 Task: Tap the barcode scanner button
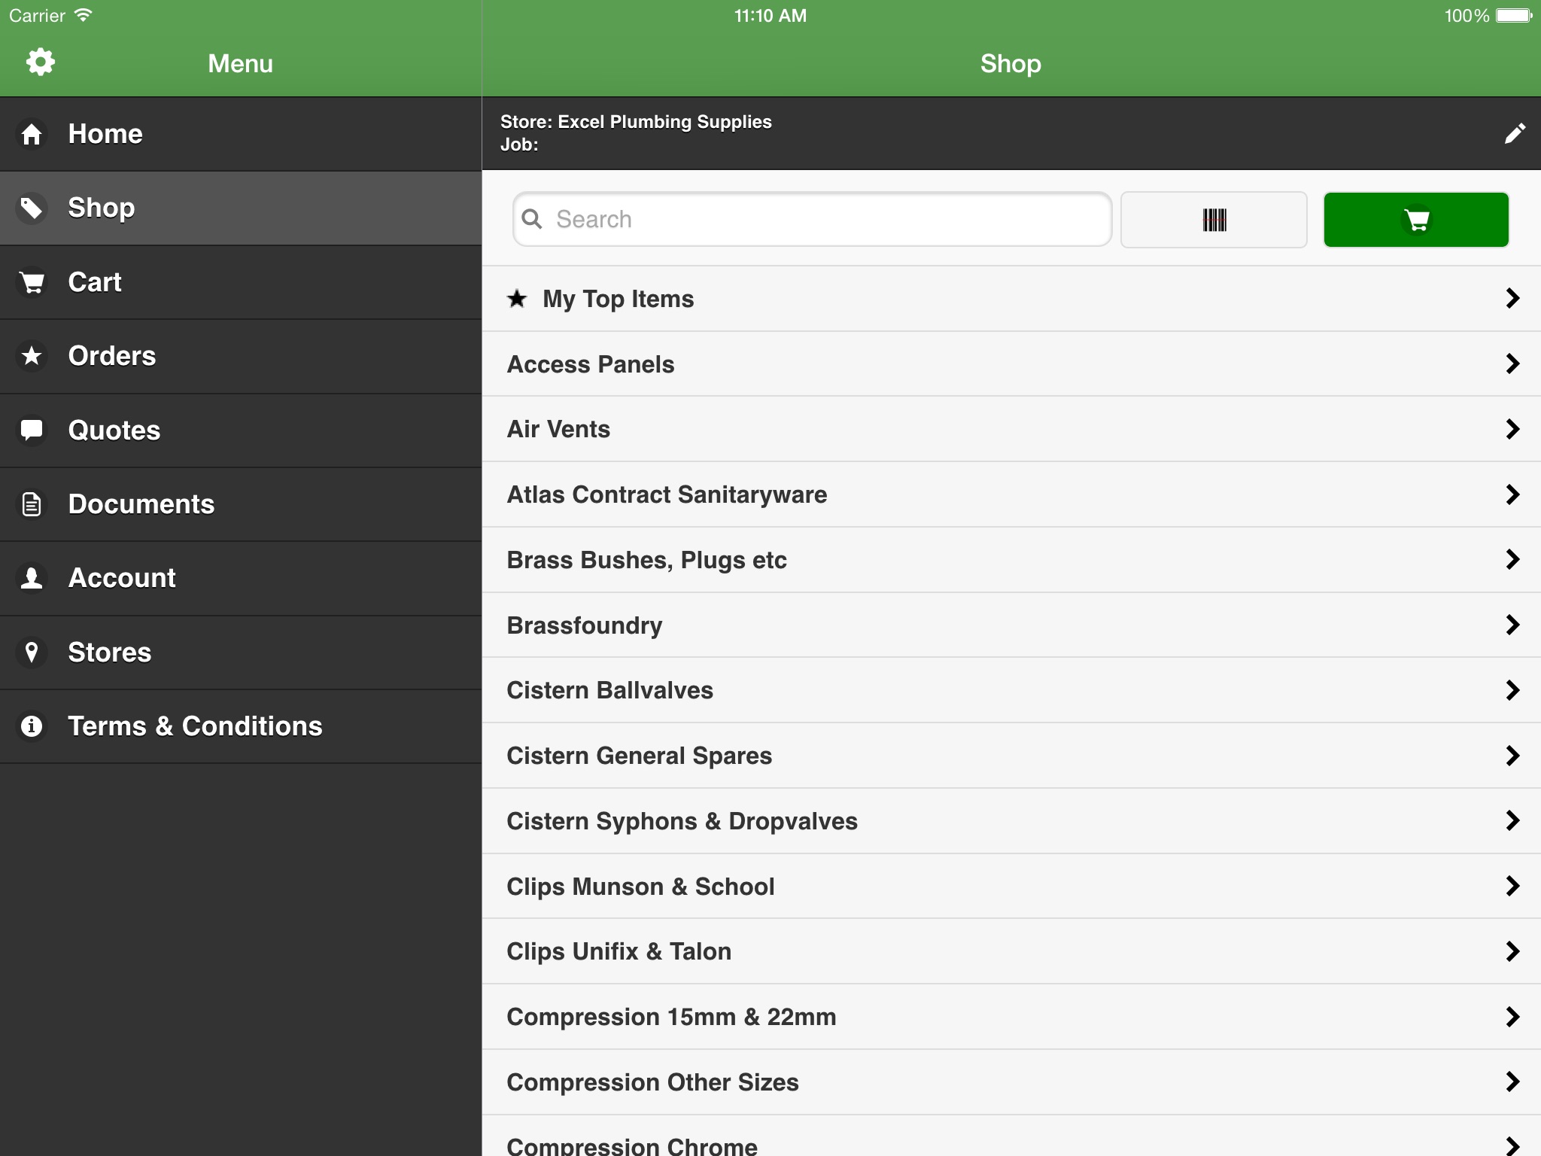click(x=1213, y=220)
